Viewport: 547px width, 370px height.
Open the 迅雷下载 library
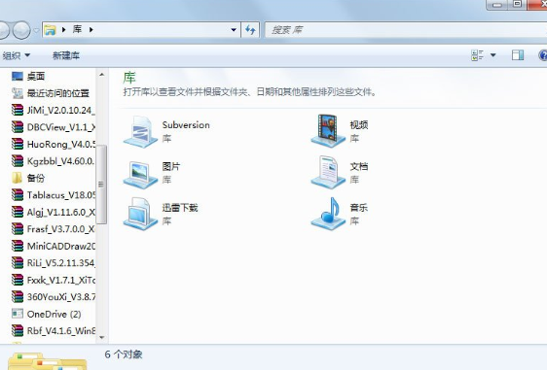click(161, 214)
